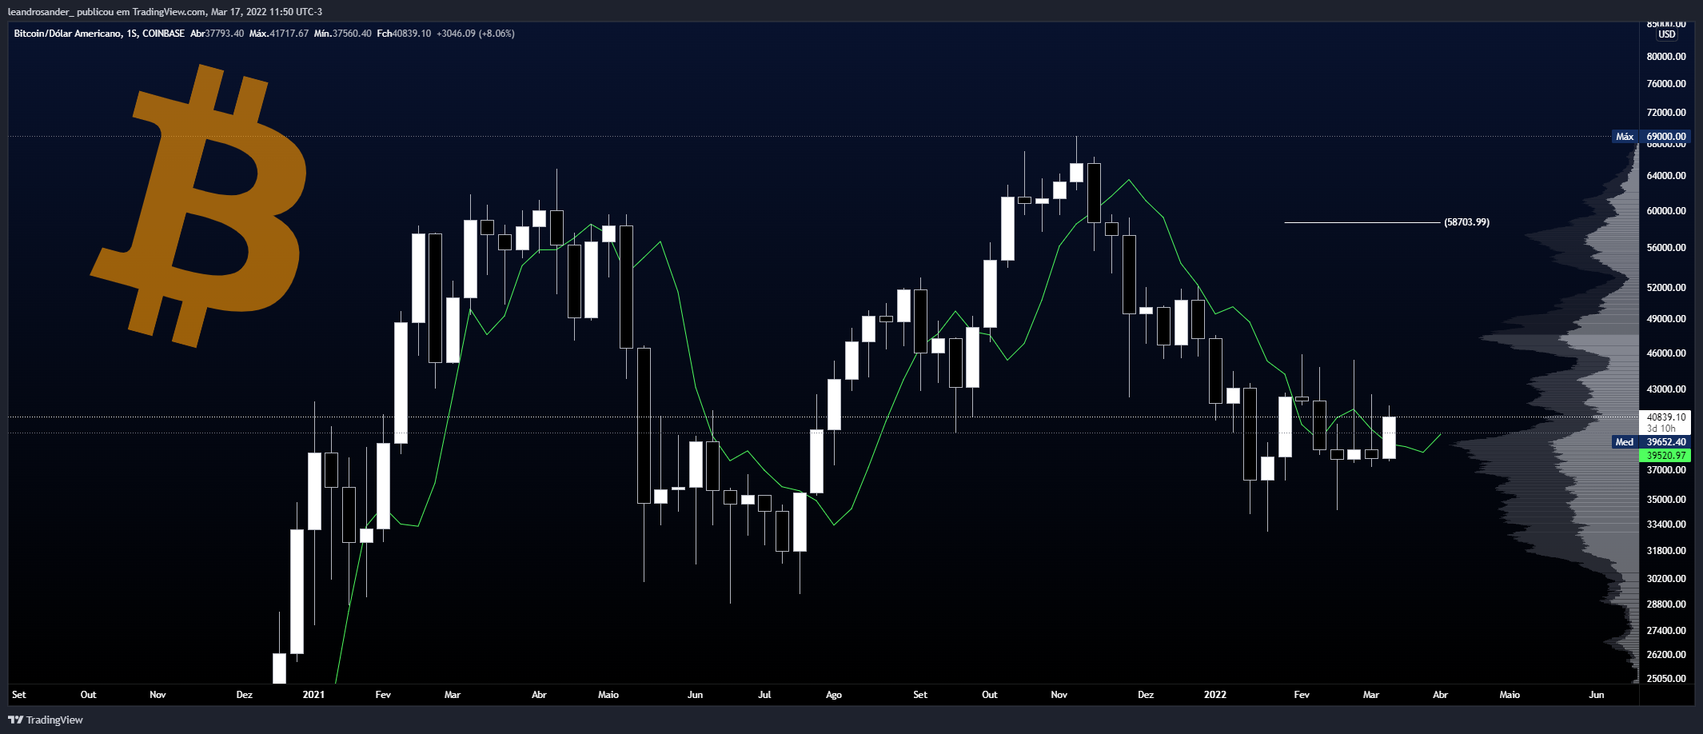Viewport: 1703px width, 734px height.
Task: Click the 37000.00 price axis label
Action: point(1666,470)
